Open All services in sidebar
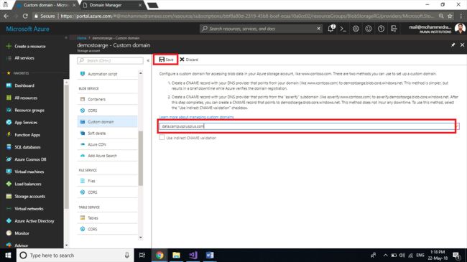This screenshot has height=262, width=467. 21,58
